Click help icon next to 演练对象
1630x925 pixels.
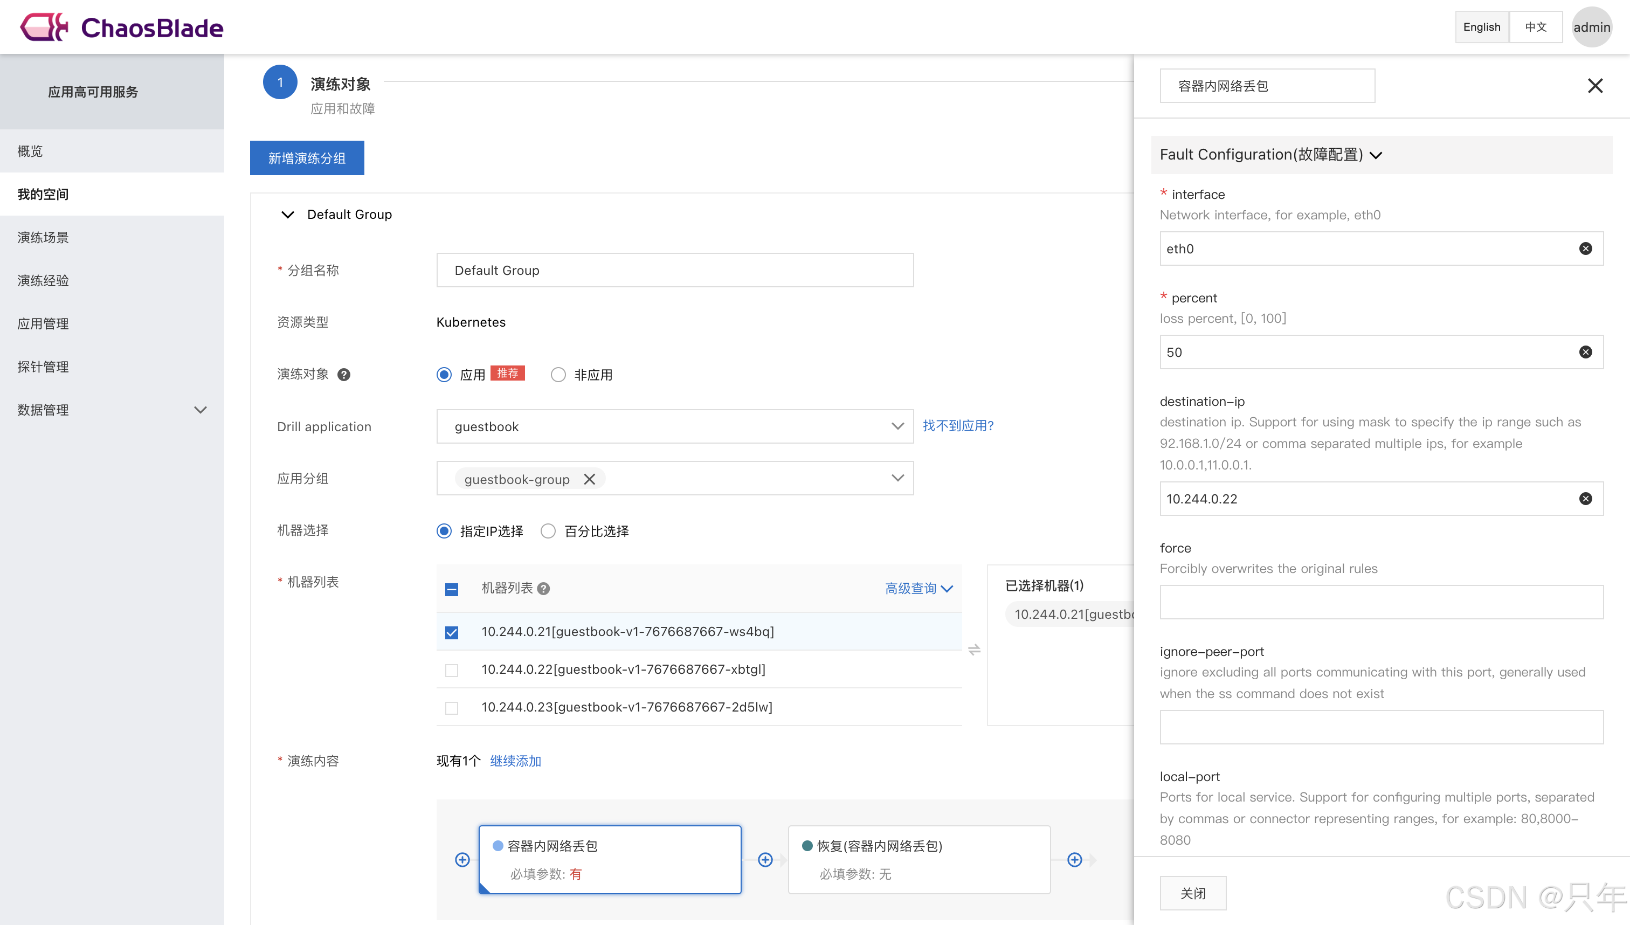click(x=344, y=375)
